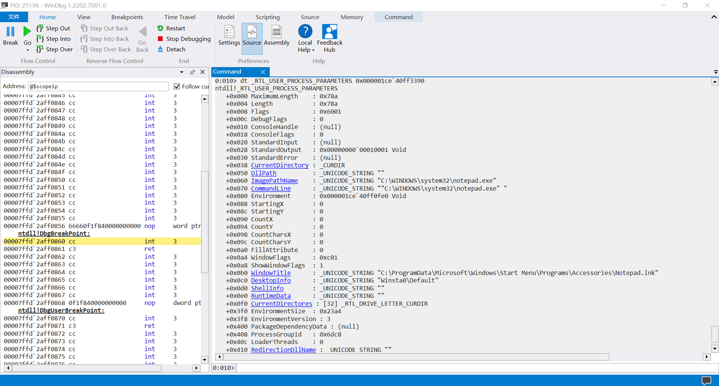The height and width of the screenshot is (386, 719).
Task: Click Disassembly scroll down arrow
Action: coord(205,360)
